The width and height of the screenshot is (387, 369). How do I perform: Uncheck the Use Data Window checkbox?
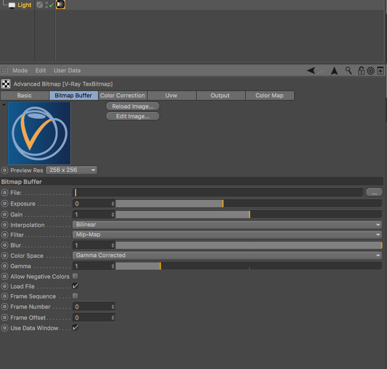click(x=75, y=327)
